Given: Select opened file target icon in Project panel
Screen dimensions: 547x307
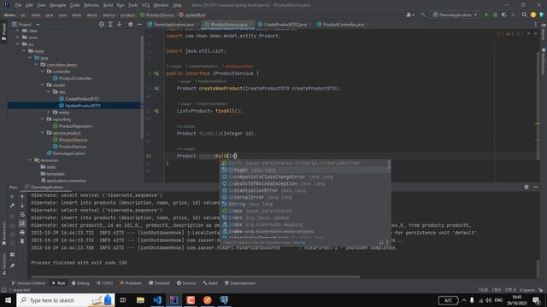Looking at the screenshot, I should 102,25.
